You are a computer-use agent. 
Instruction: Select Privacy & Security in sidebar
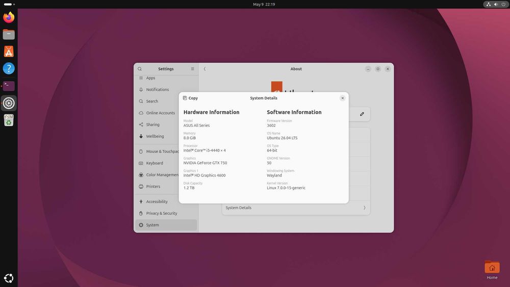pos(166,213)
